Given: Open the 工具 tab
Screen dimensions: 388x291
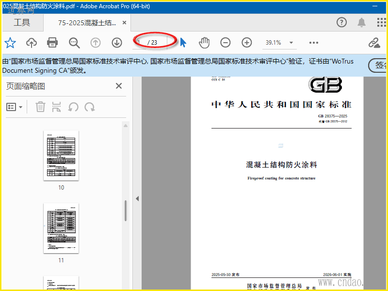Looking at the screenshot, I should tap(22, 22).
